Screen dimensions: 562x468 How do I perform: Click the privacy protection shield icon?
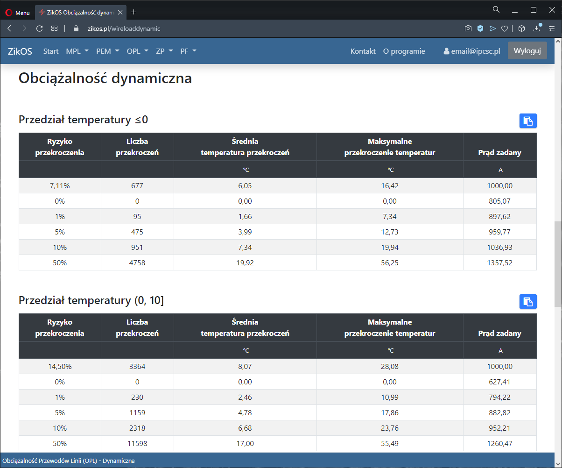480,28
